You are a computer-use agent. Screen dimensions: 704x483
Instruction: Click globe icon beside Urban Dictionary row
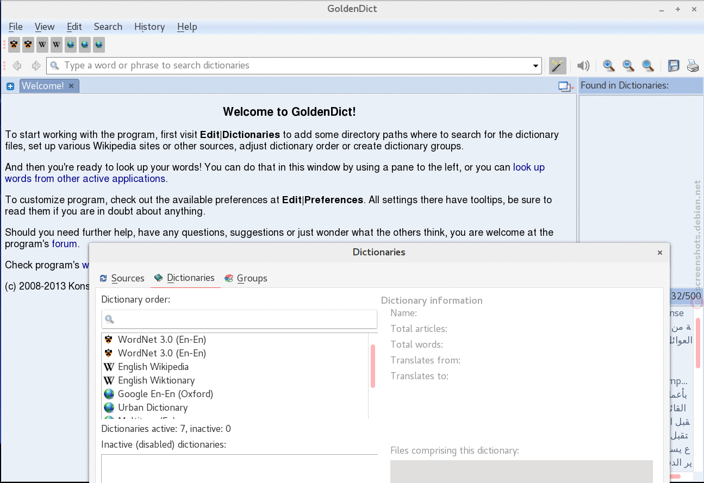click(x=109, y=407)
